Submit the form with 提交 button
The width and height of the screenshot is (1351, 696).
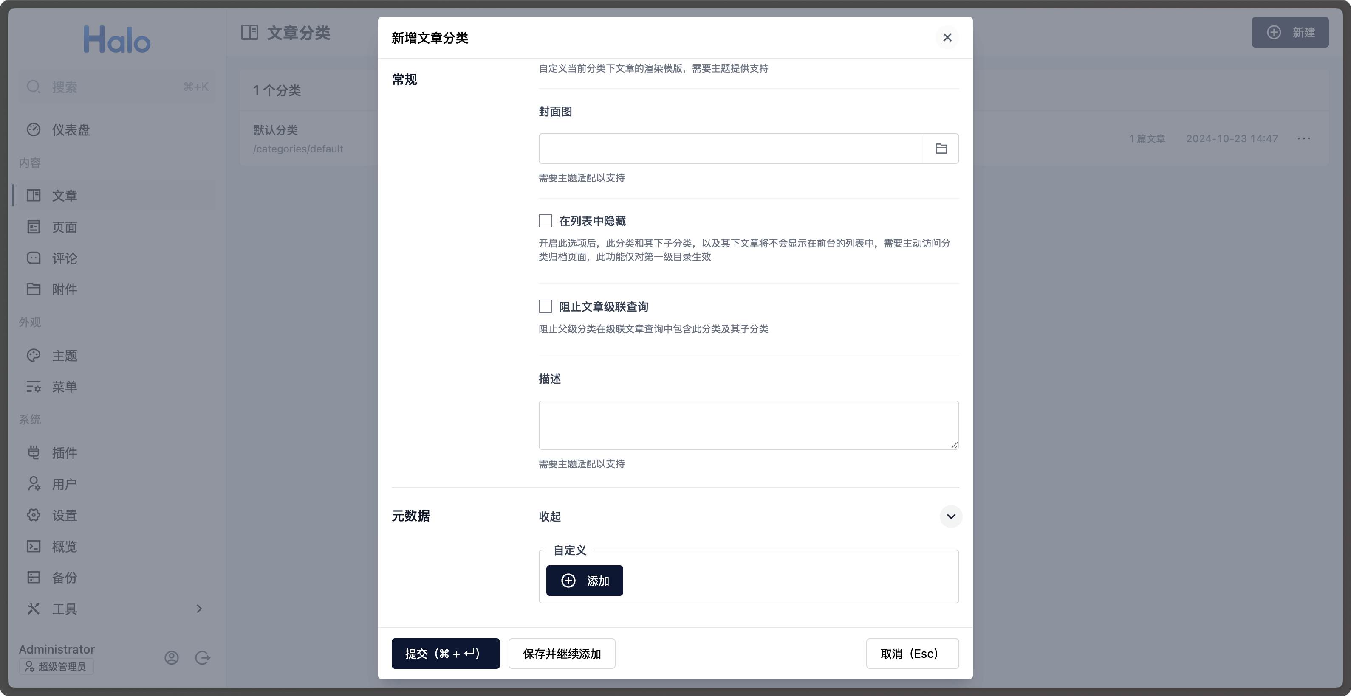(445, 654)
